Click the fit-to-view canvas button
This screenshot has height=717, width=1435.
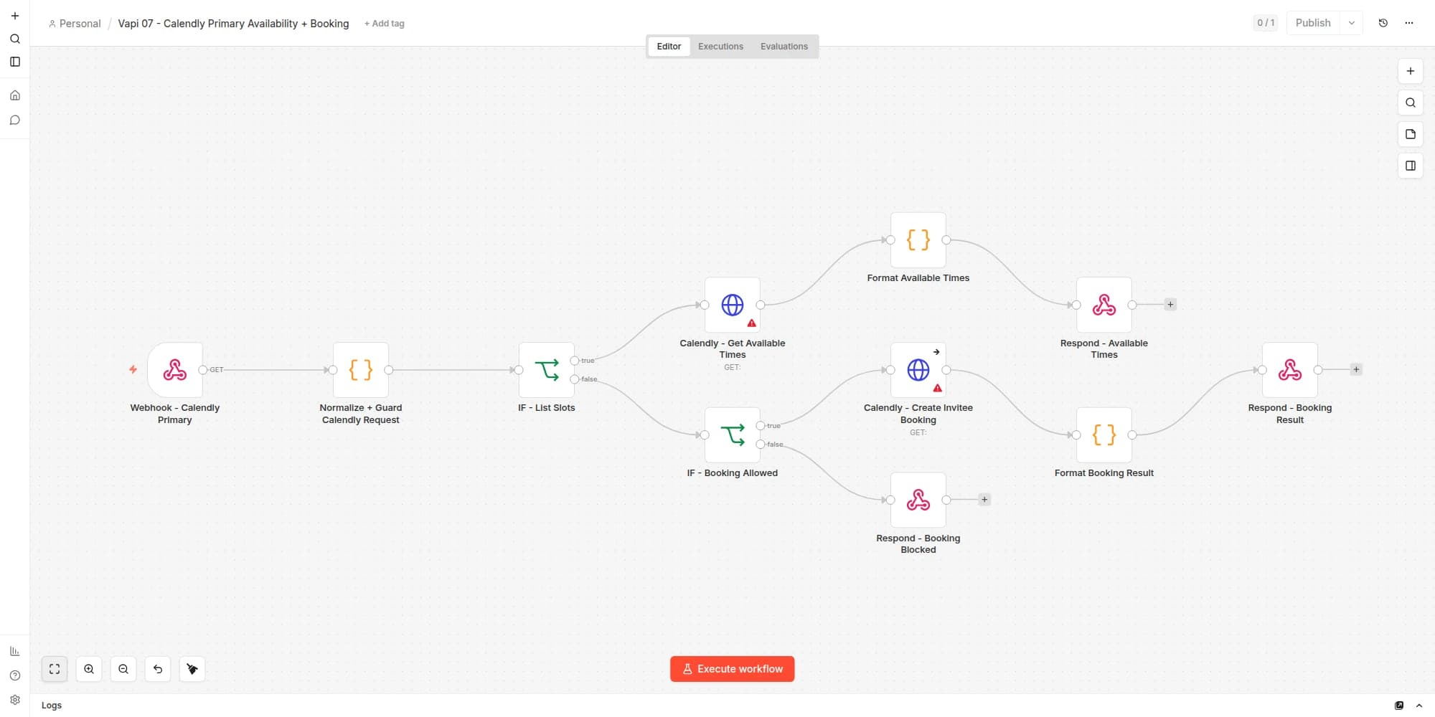(55, 669)
